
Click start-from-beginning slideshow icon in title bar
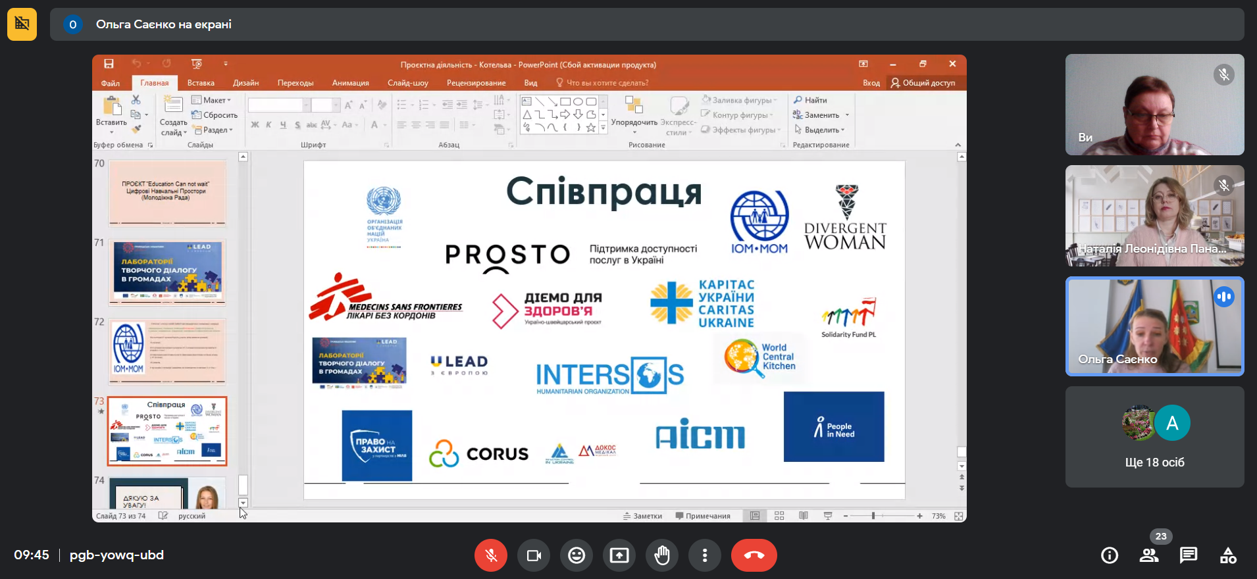(196, 64)
